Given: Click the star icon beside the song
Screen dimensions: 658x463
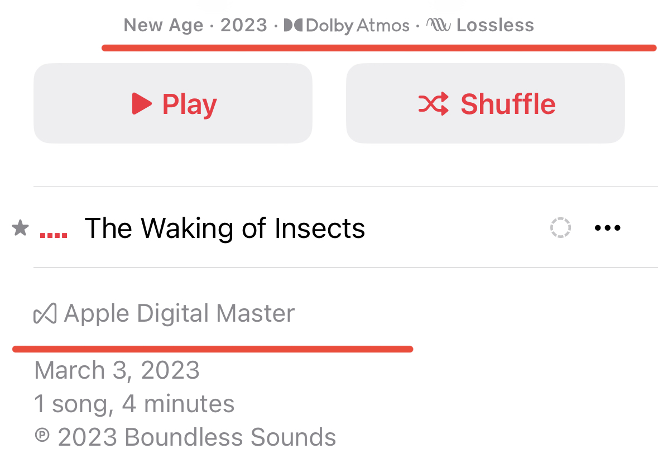Looking at the screenshot, I should tap(21, 228).
